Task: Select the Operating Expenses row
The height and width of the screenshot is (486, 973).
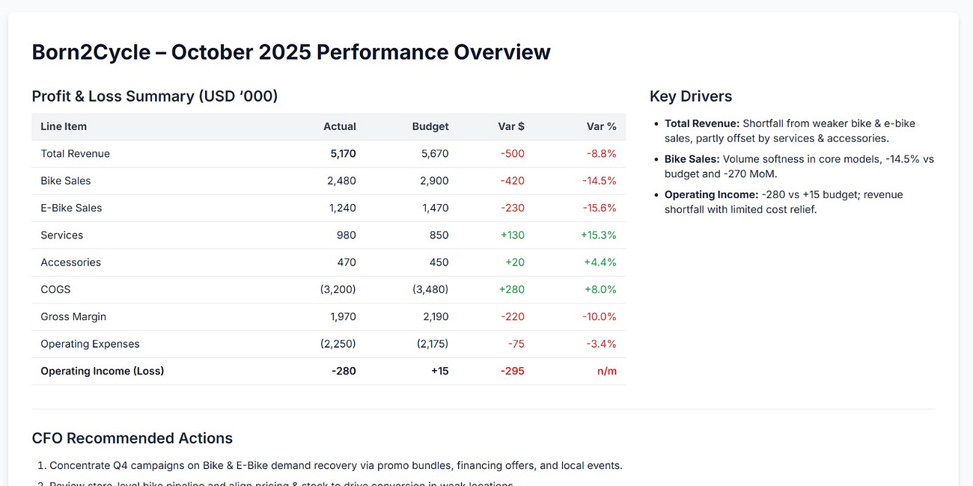Action: click(90, 343)
